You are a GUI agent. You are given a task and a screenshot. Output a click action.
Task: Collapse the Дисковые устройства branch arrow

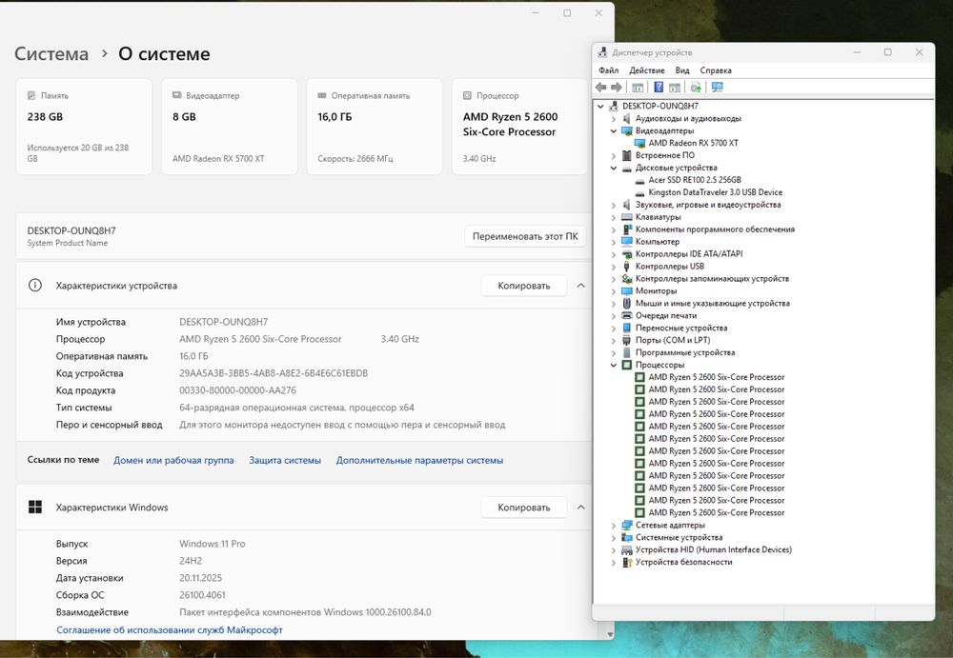tap(613, 168)
